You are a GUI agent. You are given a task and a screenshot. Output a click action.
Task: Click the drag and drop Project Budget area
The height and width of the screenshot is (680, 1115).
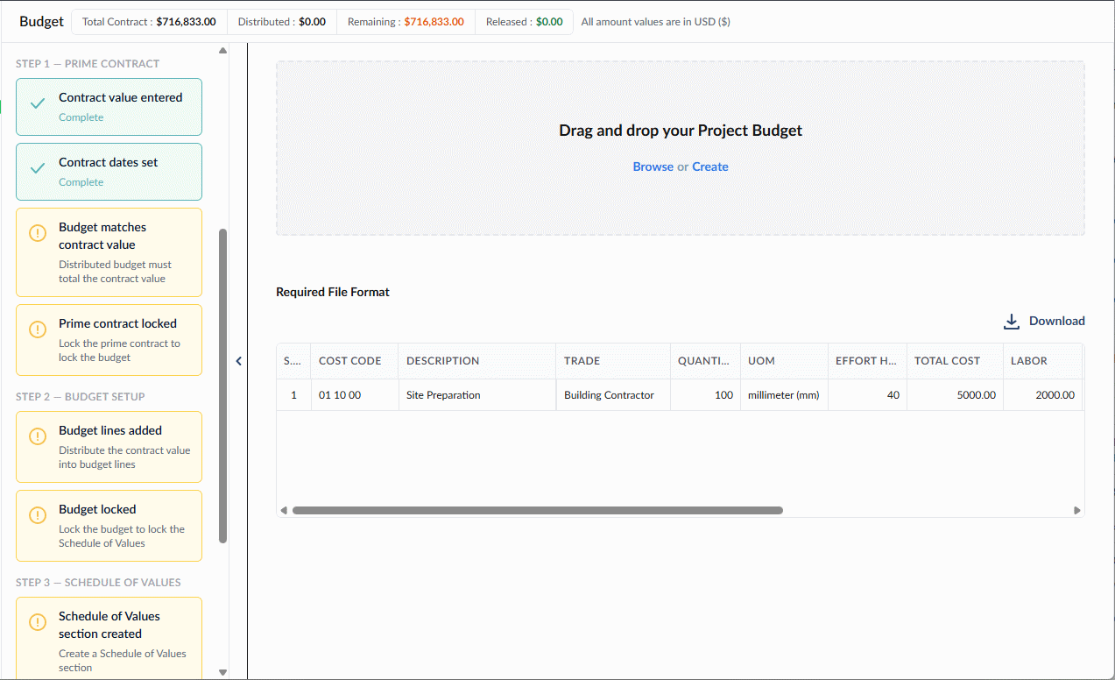pos(681,148)
